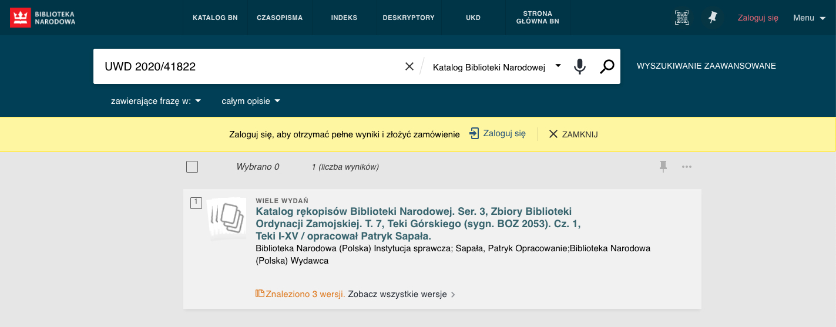Start voice search with microphone icon
Viewport: 836px width, 327px height.
580,66
